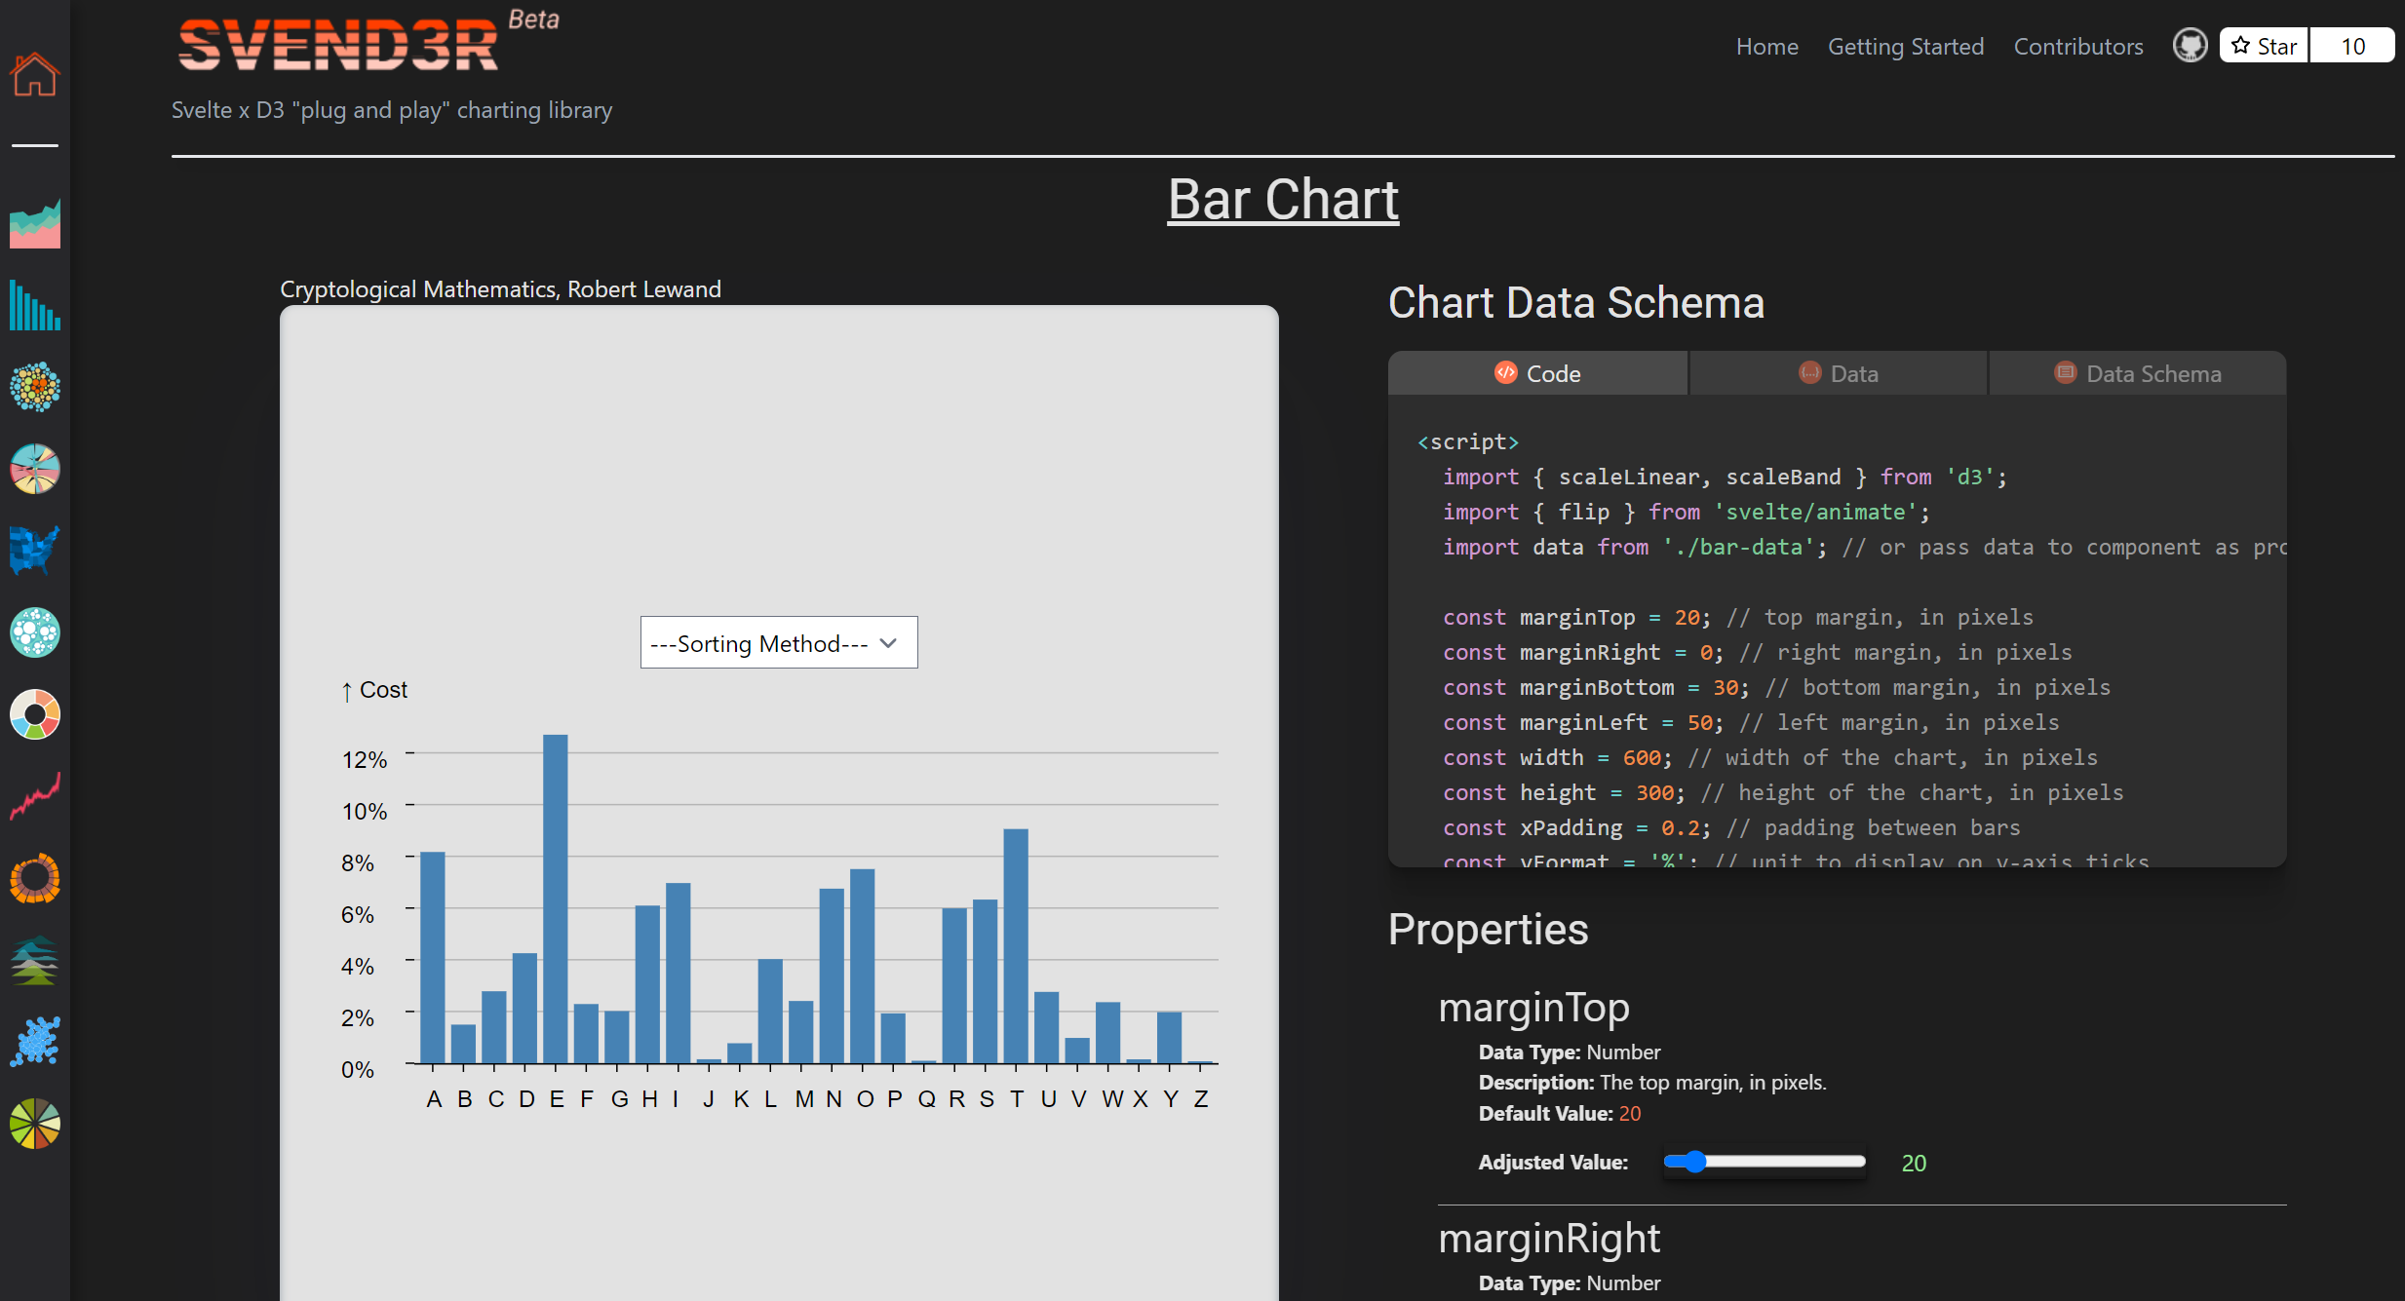Click the Bar Chart heading link
Viewport: 2405px width, 1301px height.
(1283, 200)
